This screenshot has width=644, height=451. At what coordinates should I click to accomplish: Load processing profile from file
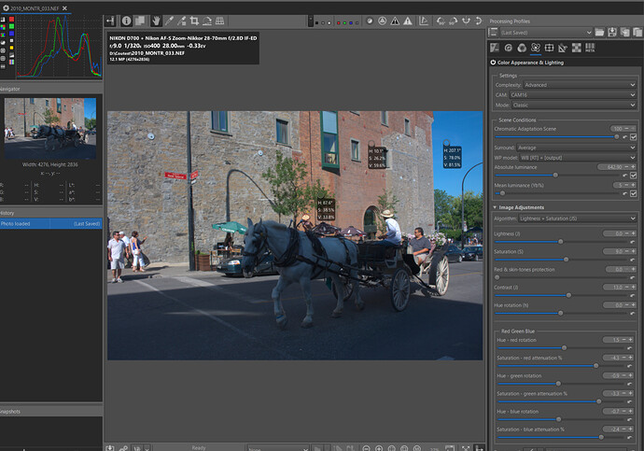(x=599, y=32)
